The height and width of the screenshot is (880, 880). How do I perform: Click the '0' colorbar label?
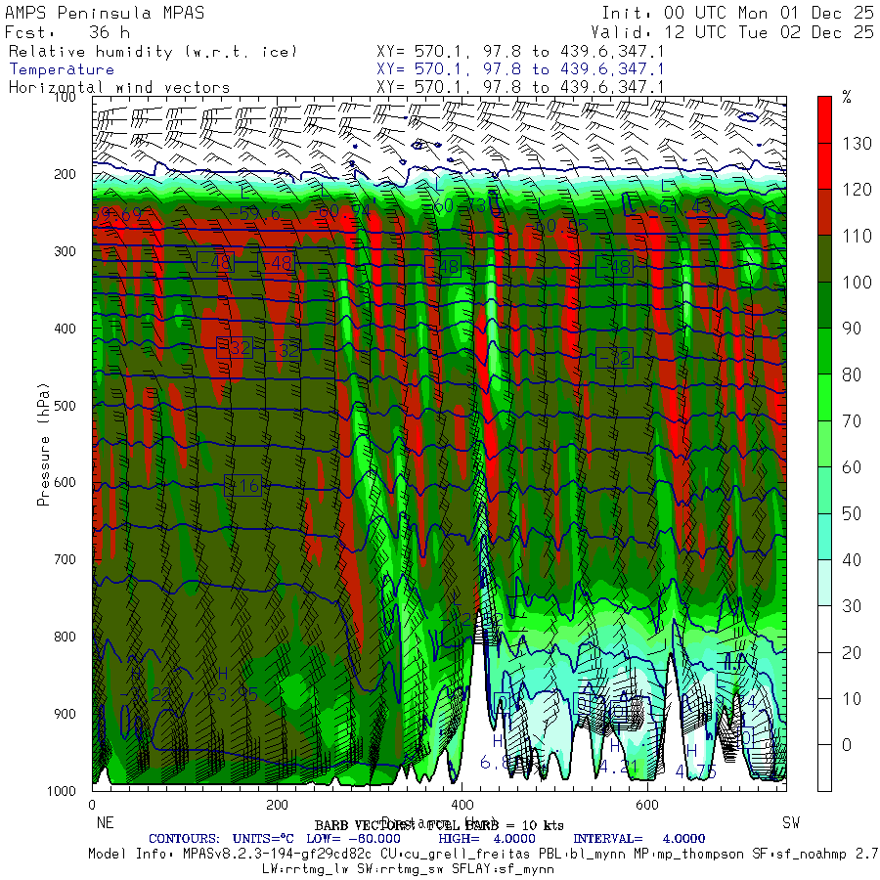point(847,745)
